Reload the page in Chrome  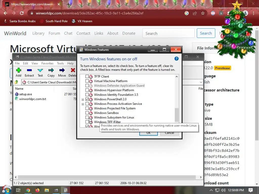[x=22, y=13]
